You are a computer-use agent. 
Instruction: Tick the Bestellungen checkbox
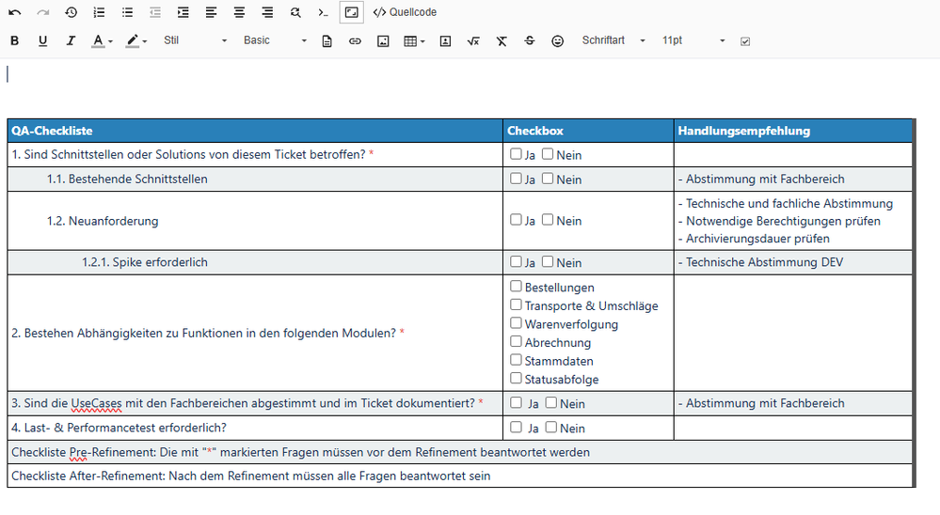[516, 287]
